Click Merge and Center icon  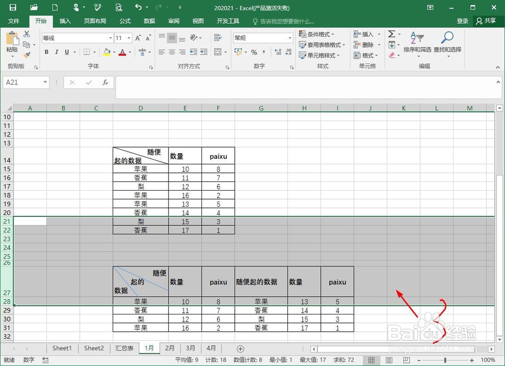218,52
